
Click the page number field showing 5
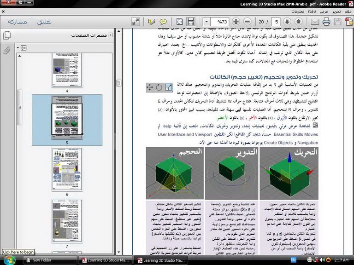276,22
